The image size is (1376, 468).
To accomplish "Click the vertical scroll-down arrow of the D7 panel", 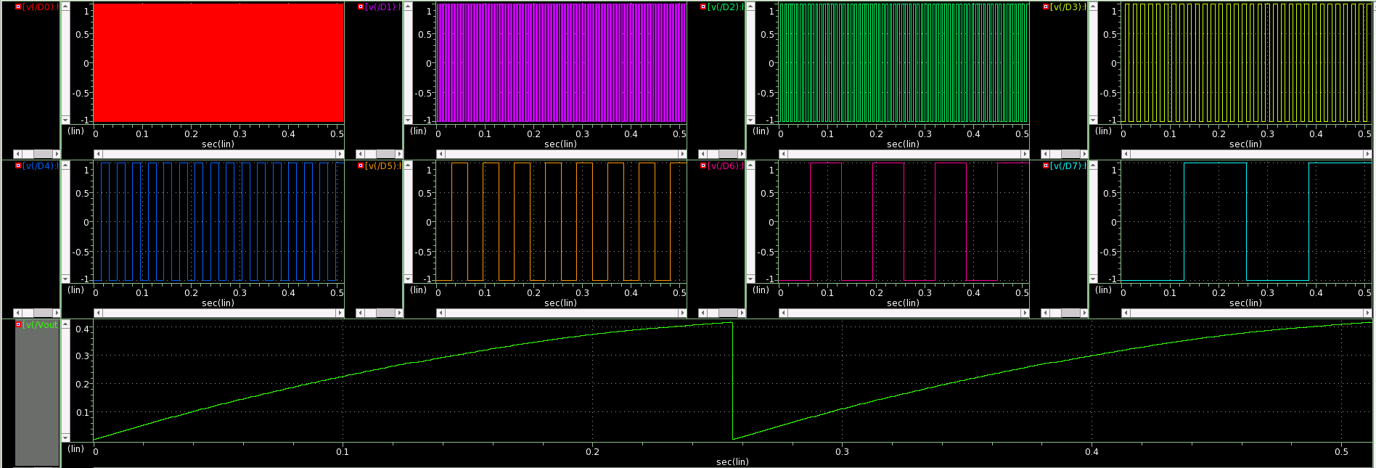I will (x=1093, y=279).
